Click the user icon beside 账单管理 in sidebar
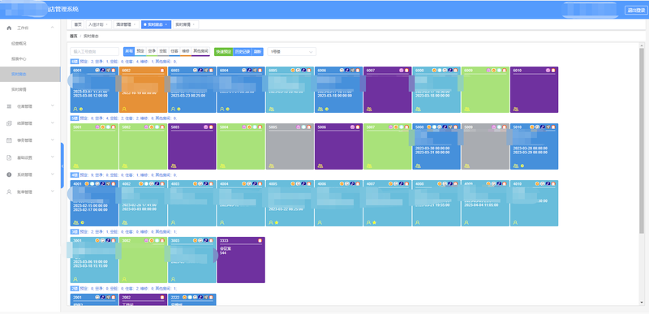This screenshot has width=649, height=314. tap(9, 192)
